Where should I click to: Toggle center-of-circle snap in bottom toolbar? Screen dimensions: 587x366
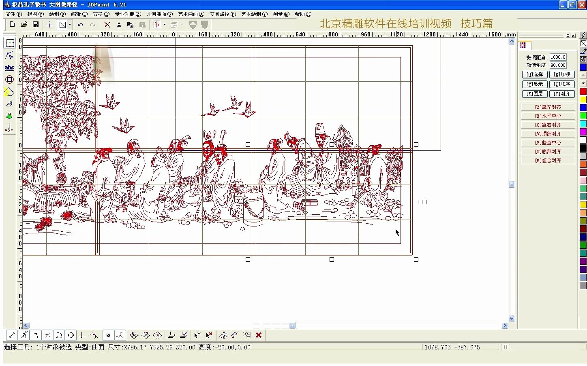(59, 335)
